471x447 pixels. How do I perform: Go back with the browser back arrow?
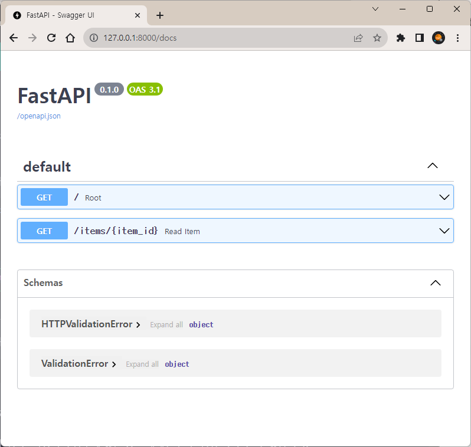click(x=14, y=38)
